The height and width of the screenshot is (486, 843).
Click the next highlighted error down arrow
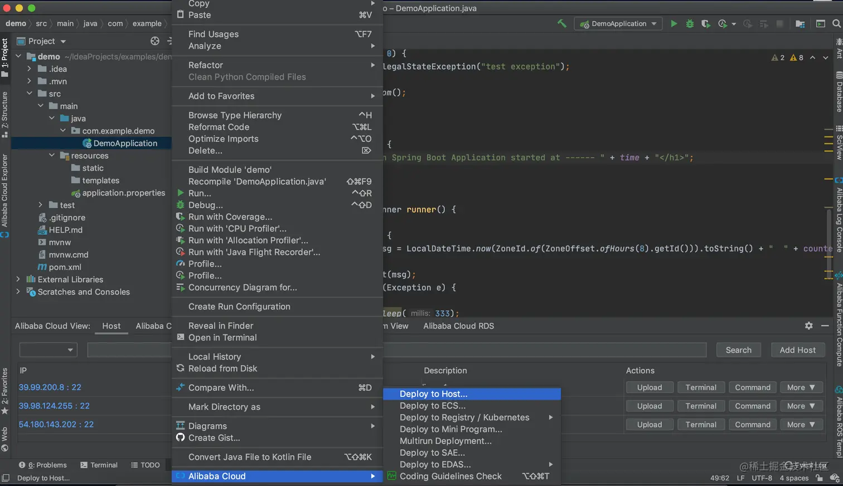click(826, 57)
